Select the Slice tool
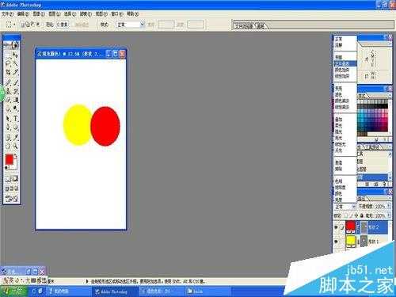This screenshot has width=396, height=297. coord(16,72)
